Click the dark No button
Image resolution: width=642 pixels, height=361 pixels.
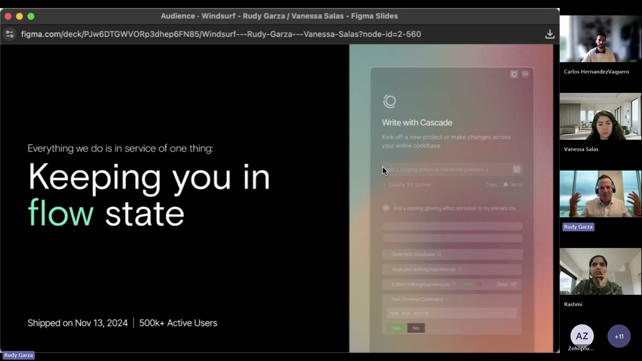(x=416, y=328)
